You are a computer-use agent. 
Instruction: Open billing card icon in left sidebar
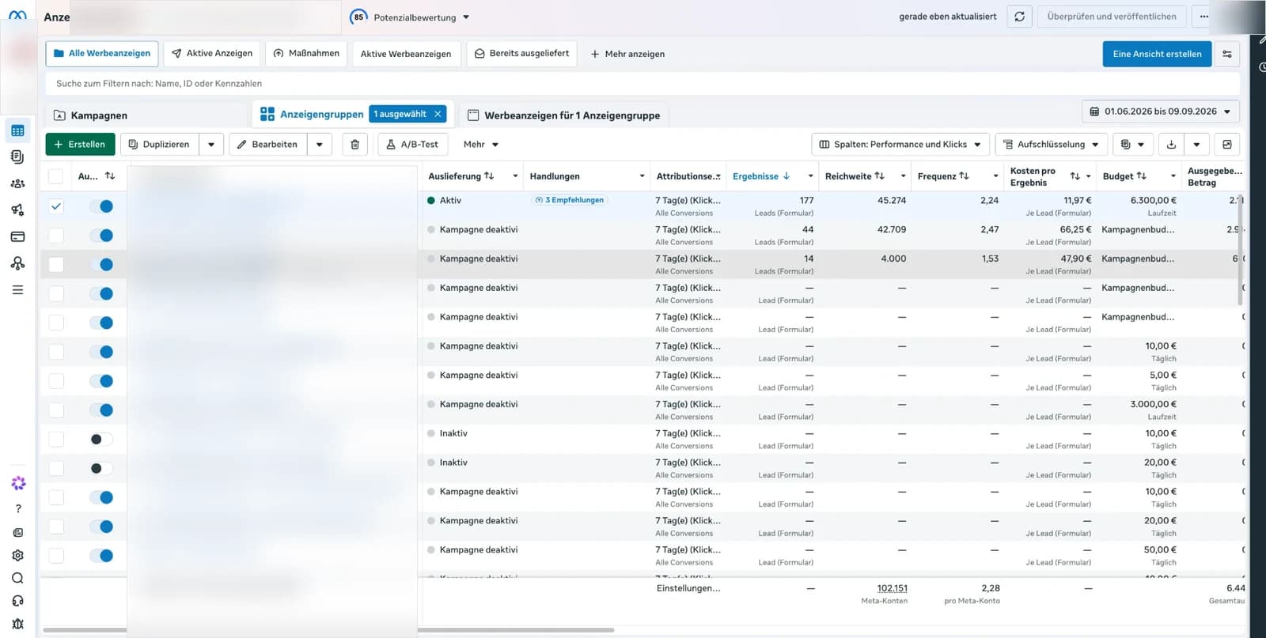coord(17,236)
